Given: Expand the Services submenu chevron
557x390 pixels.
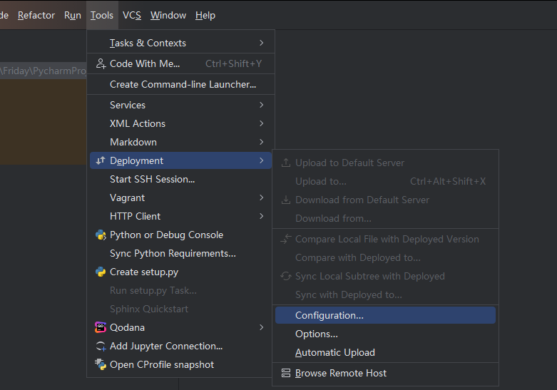Looking at the screenshot, I should 262,105.
